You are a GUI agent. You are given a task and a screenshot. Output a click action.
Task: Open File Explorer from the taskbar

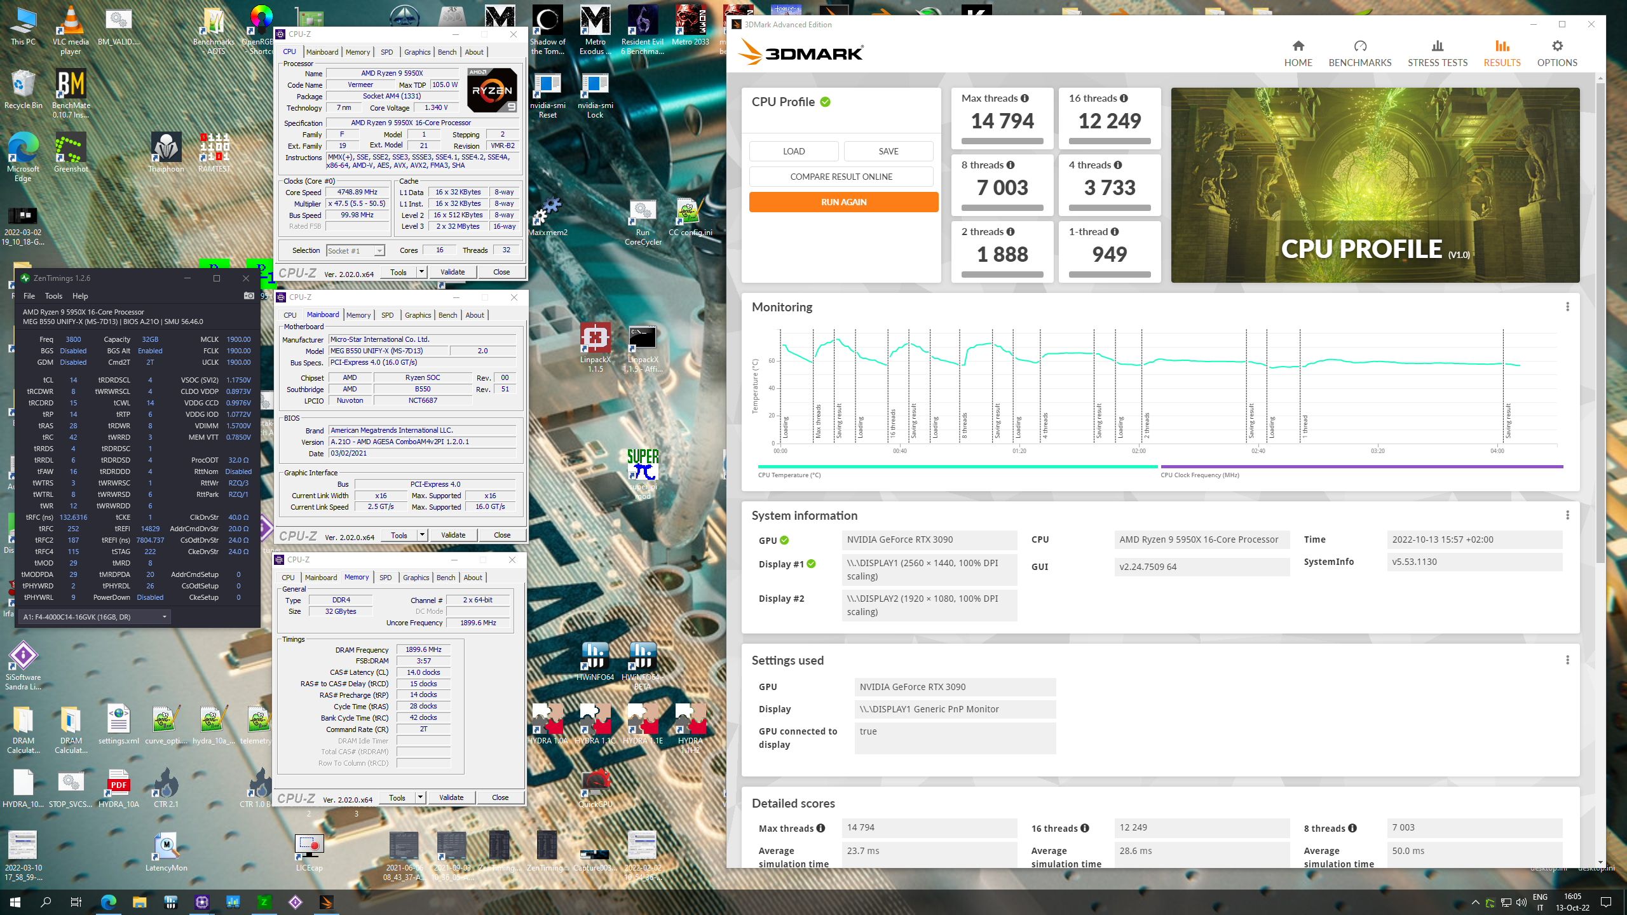[139, 902]
